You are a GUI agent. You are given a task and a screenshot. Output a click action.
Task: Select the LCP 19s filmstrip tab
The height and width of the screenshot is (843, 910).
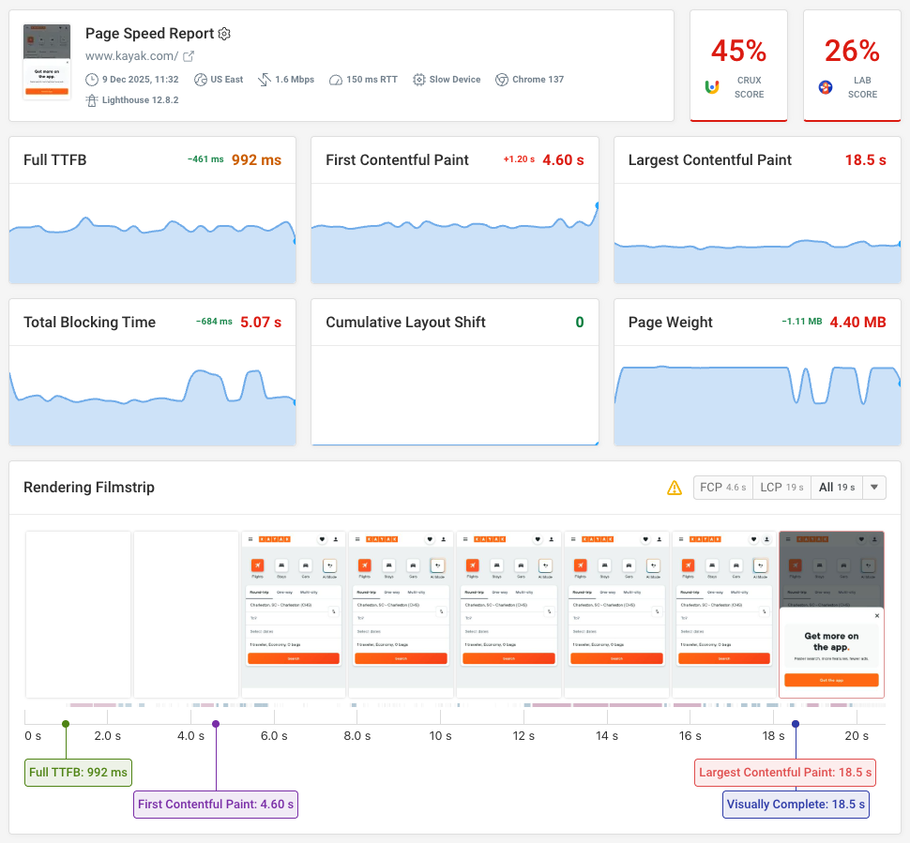781,487
